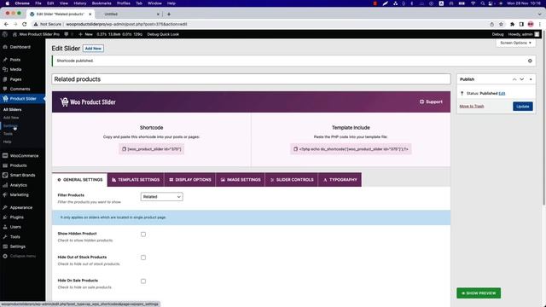Open the Dashboard menu in sidebar
546x307 pixels.
tap(20, 47)
